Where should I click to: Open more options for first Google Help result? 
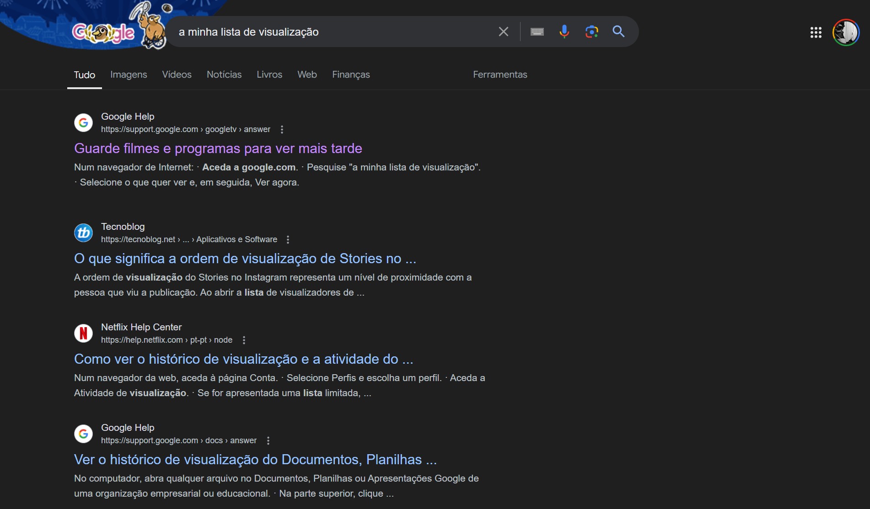point(282,129)
